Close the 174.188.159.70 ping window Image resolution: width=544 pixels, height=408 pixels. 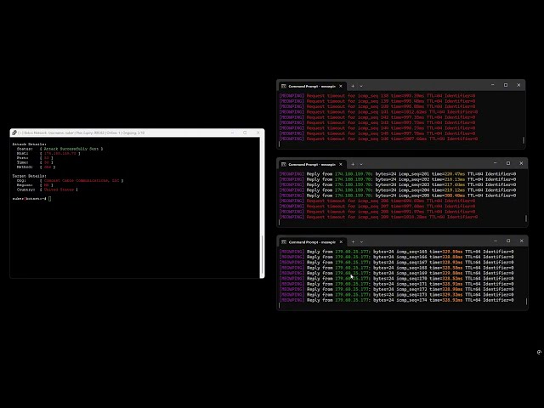coord(521,163)
